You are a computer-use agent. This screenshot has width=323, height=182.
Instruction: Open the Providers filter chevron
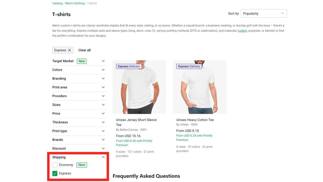pyautogui.click(x=103, y=96)
